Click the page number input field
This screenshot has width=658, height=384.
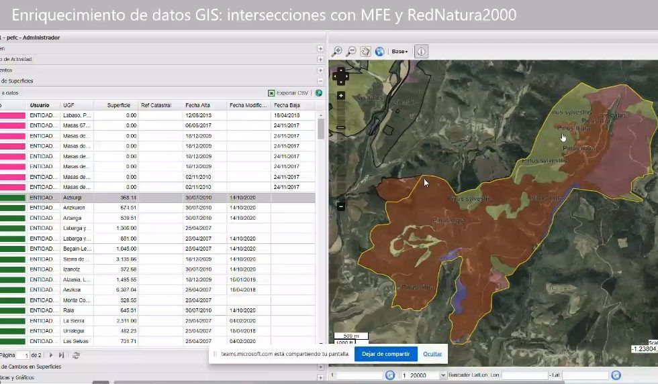click(23, 356)
